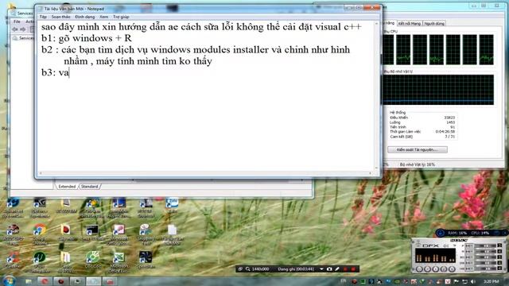Open the Trợ giúp menu in Notepad
Screen dimensions: 509x286
tap(121, 17)
